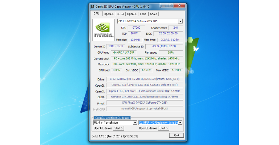The height and width of the screenshot is (145, 279).
Task: Click the Fan speed 30% value
Action: point(171,53)
